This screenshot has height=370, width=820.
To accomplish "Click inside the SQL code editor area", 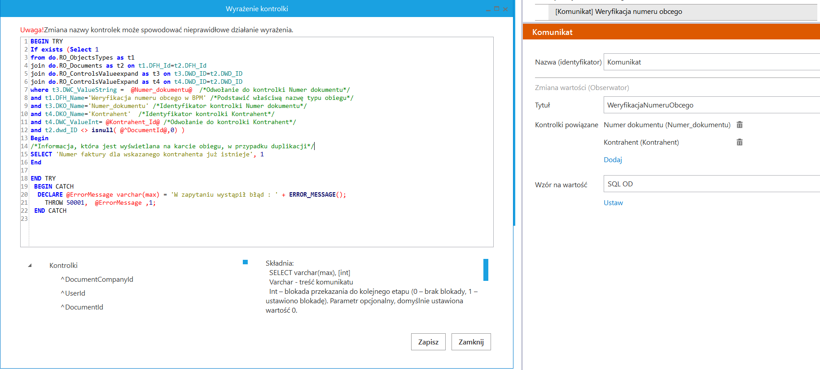I will 260,228.
